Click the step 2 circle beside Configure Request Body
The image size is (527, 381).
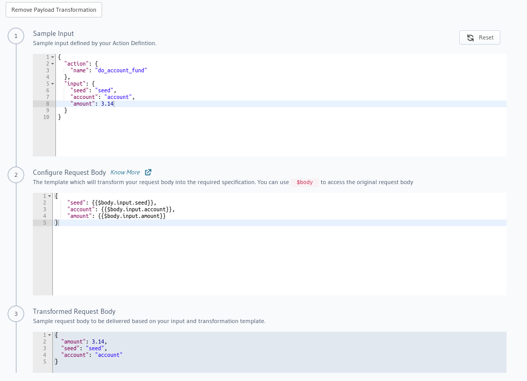pos(16,175)
